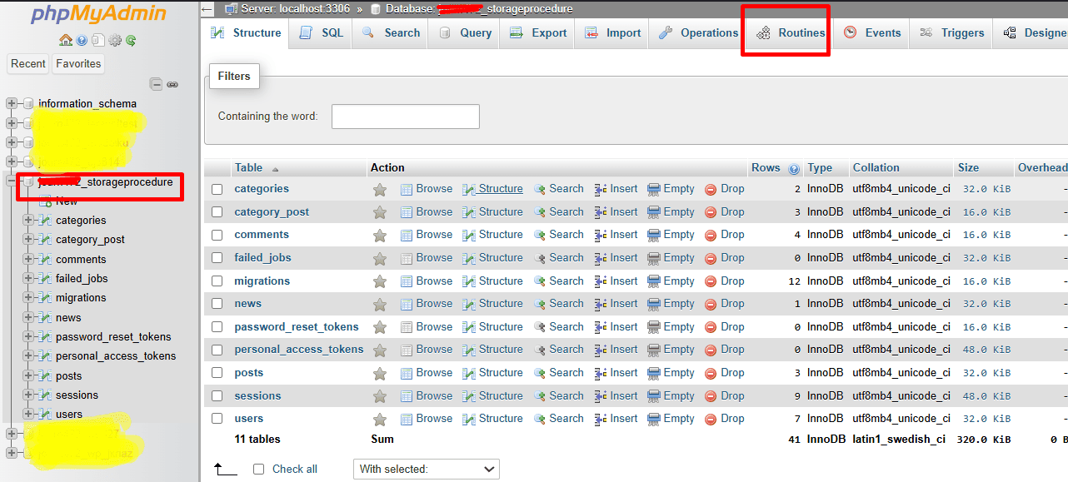This screenshot has height=482, width=1068.
Task: Click the Recent tables button
Action: tap(28, 63)
